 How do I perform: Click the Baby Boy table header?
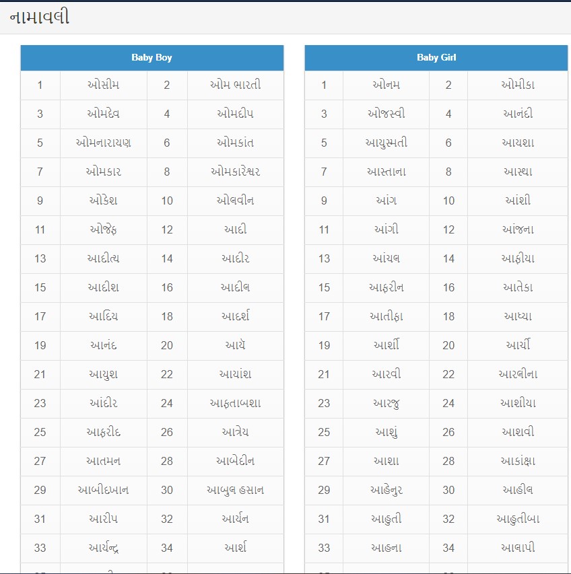pyautogui.click(x=152, y=57)
